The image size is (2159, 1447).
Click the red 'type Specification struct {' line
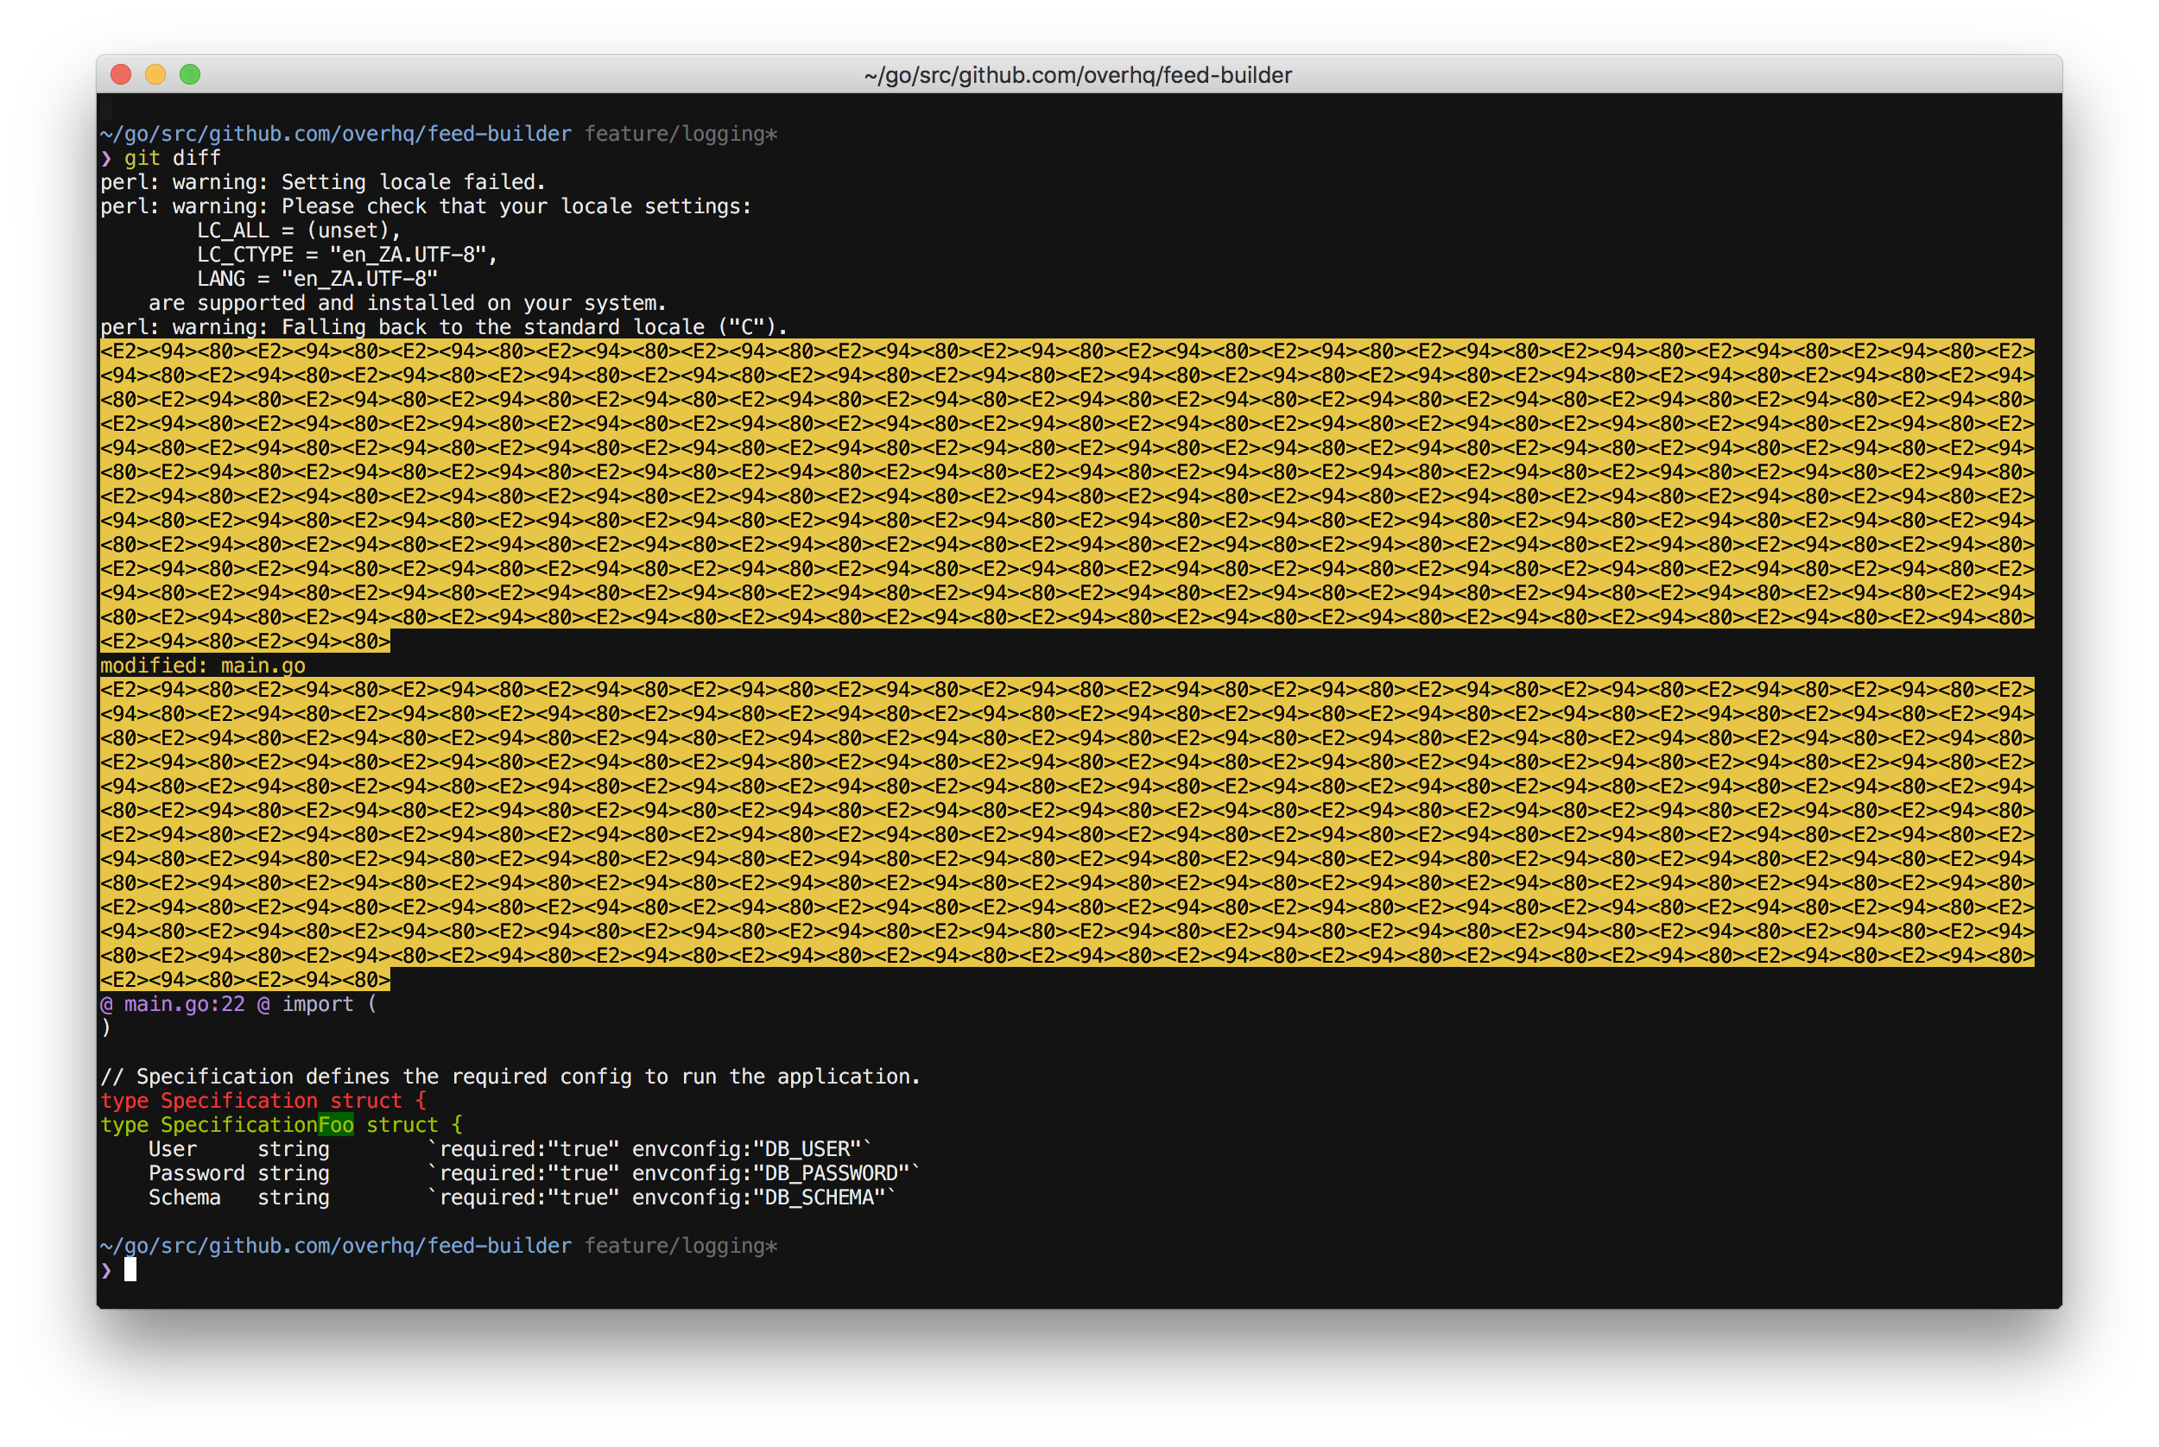tap(263, 1101)
